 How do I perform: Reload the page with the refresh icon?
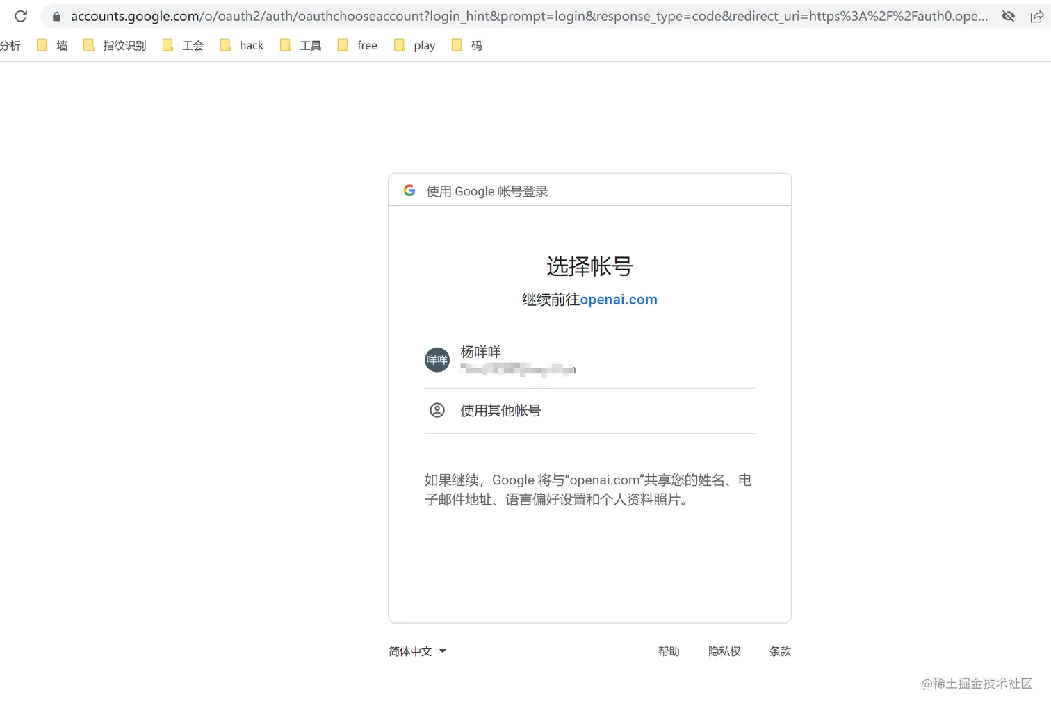tap(21, 16)
